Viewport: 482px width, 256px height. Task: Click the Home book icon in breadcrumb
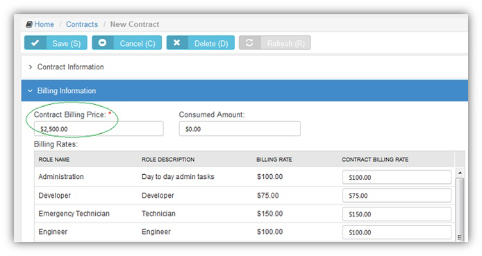(x=29, y=24)
